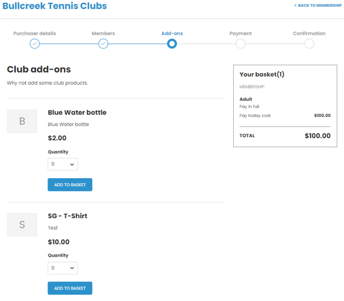This screenshot has height=301, width=344.
Task: Open the SG - T-Shirt quantity dropdown
Action: (63, 268)
